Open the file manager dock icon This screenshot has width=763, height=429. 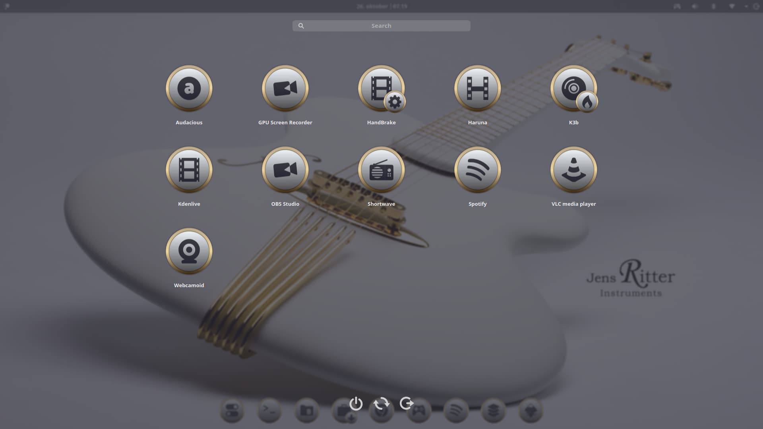(x=306, y=410)
